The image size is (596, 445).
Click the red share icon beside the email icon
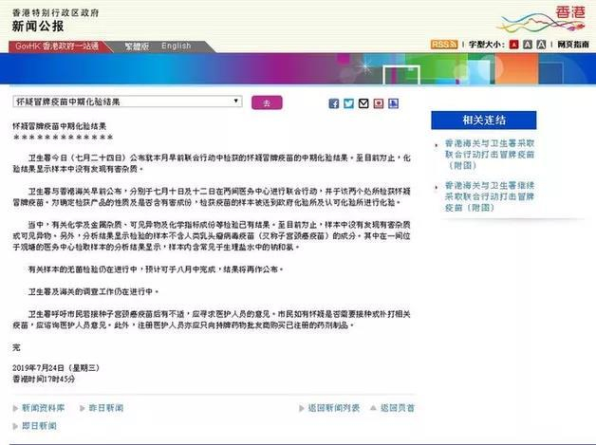(379, 103)
